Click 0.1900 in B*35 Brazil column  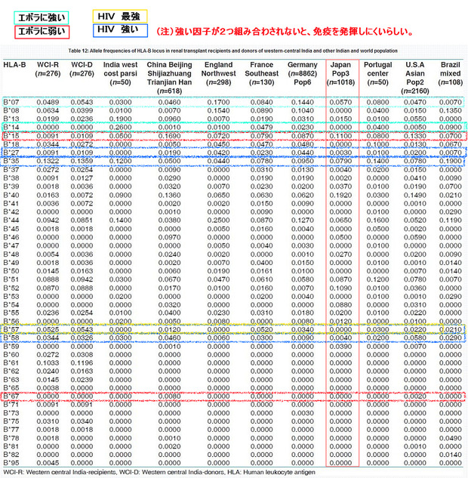pyautogui.click(x=451, y=161)
